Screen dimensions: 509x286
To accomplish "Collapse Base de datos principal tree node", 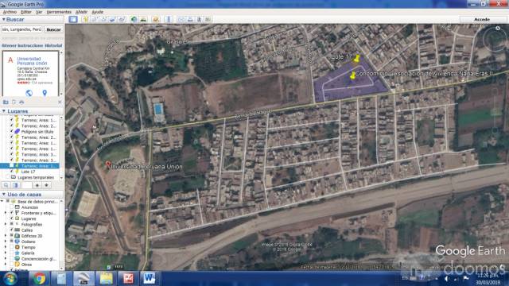I will coord(2,202).
